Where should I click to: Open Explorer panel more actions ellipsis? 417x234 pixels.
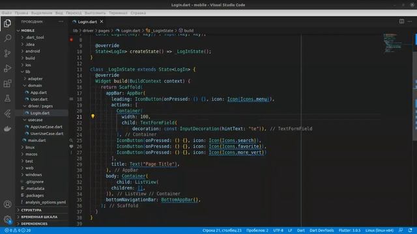[x=61, y=21]
